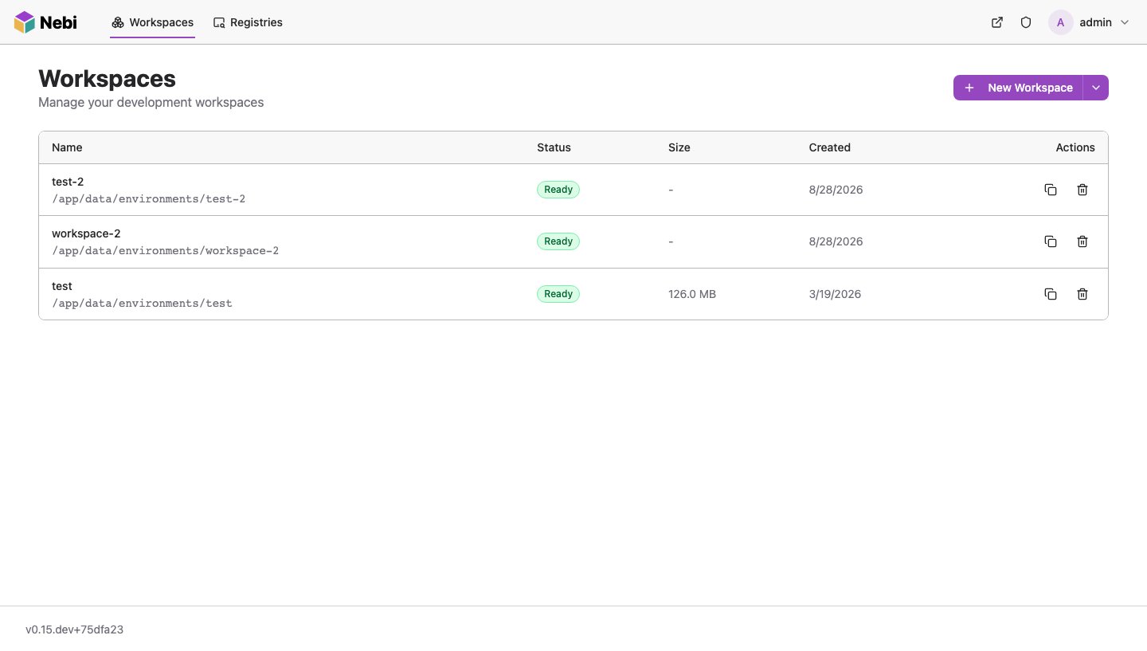Click the /app/data/environments/test-2 path
This screenshot has height=651, width=1147.
point(148,198)
